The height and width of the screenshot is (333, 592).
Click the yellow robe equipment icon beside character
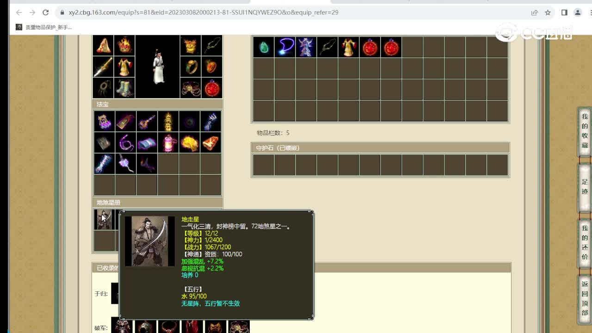click(x=124, y=67)
